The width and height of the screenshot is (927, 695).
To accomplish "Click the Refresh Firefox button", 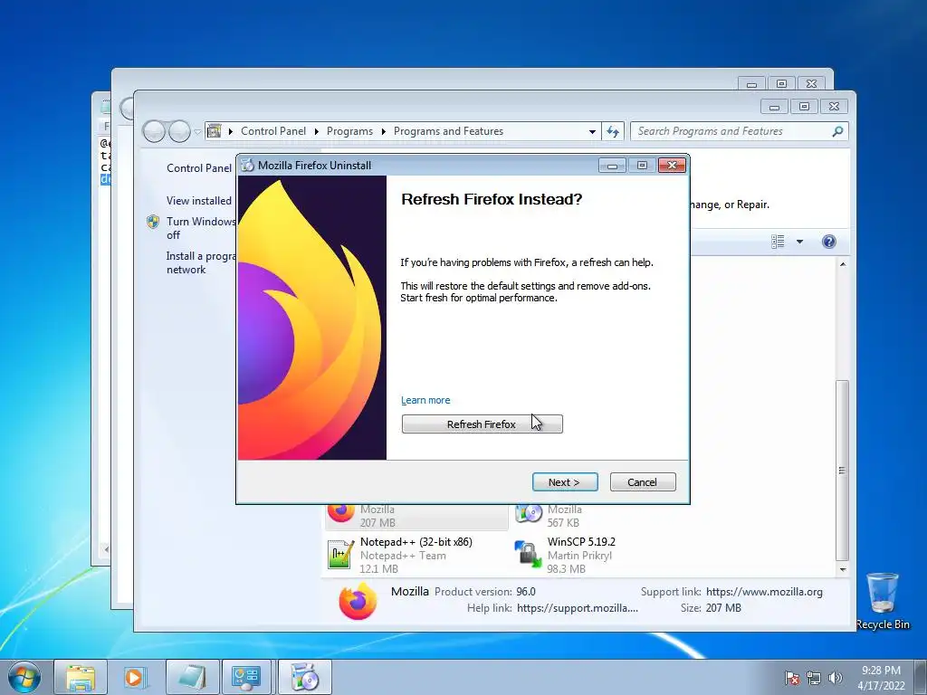I will tap(482, 424).
